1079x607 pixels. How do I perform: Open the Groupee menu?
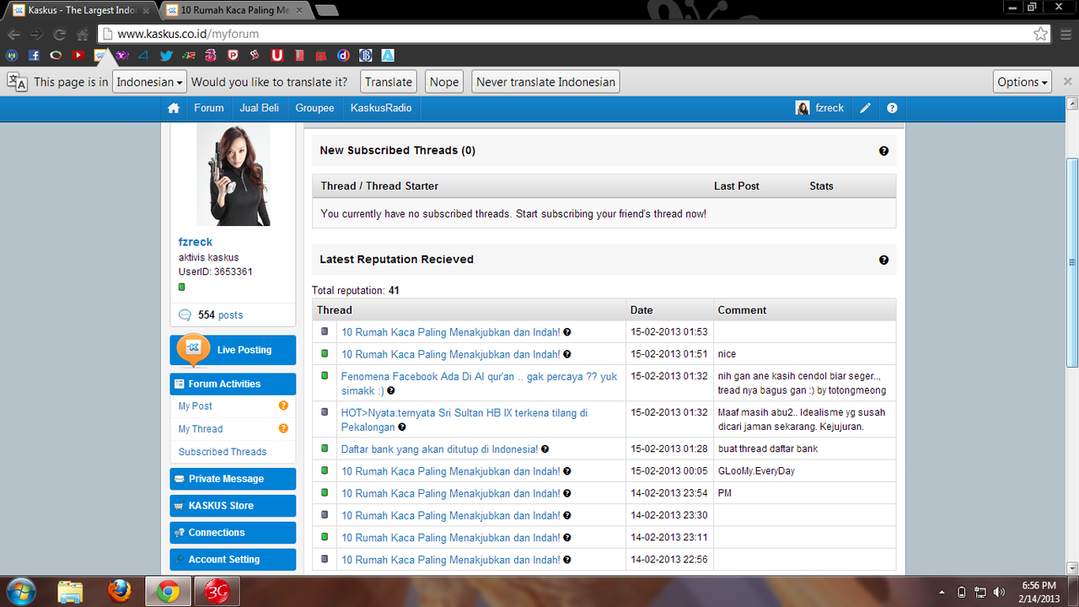tap(314, 108)
